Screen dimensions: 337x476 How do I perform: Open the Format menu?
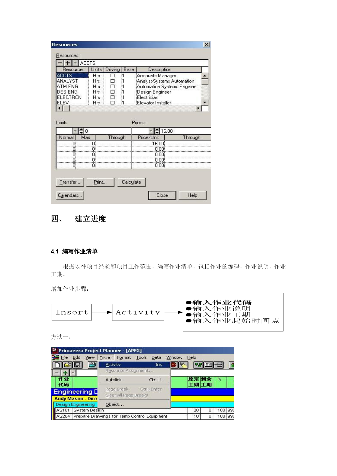pos(124,358)
